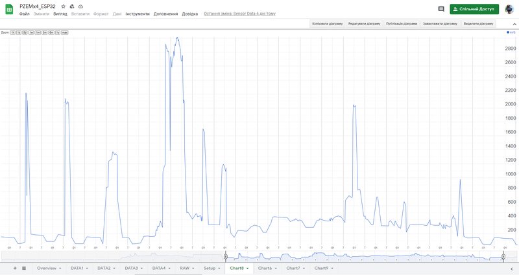The width and height of the screenshot is (519, 275).
Task: Switch to the Setup sheet tab
Action: [210, 268]
